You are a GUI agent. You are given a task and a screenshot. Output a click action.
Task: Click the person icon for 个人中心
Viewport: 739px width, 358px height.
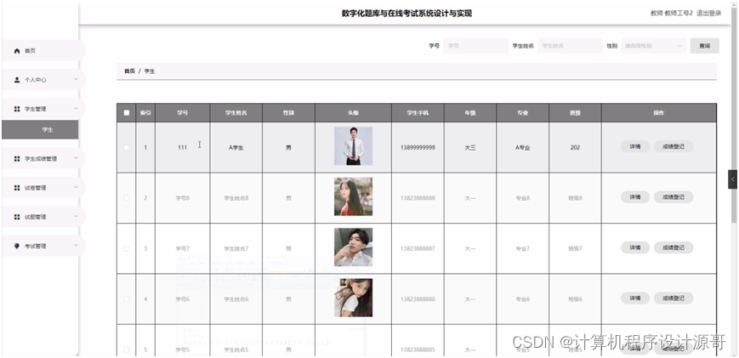17,80
